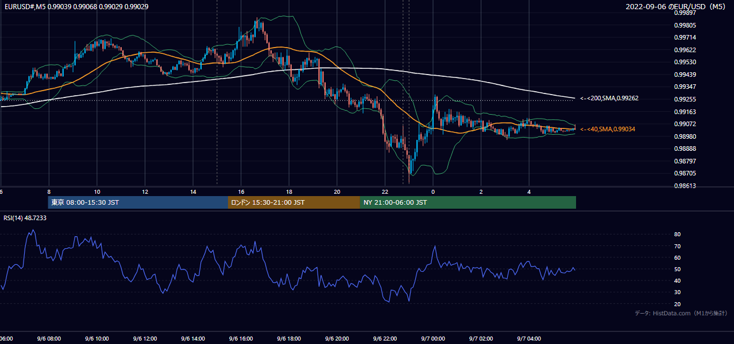The height and width of the screenshot is (344, 734).
Task: Click RSI scale value 60
Action: pos(677,257)
